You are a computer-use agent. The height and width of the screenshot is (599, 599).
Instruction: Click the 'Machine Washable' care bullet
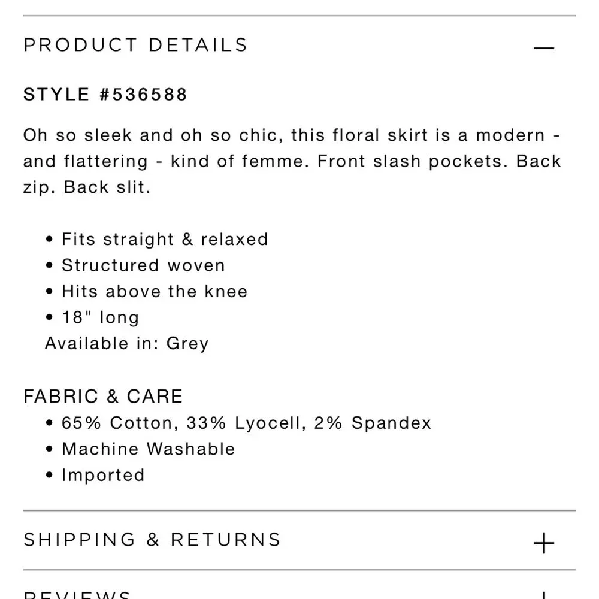[148, 449]
